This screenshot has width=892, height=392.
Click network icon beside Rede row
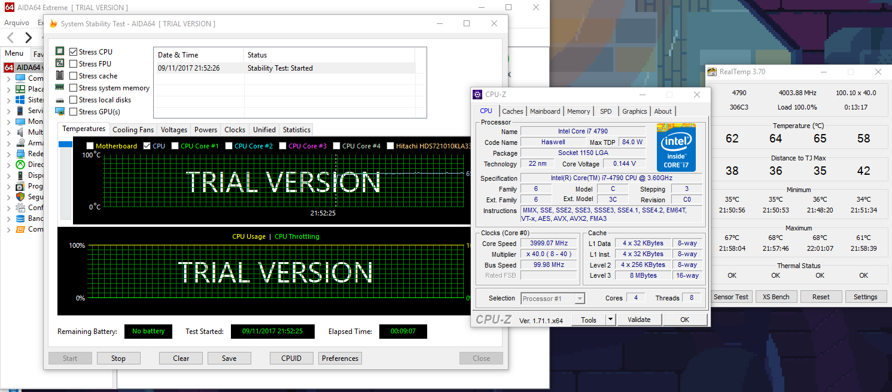(20, 154)
